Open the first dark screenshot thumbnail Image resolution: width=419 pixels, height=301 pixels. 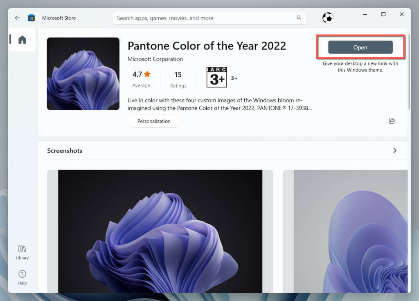click(160, 231)
